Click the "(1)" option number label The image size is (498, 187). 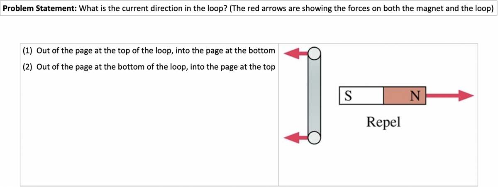click(x=27, y=51)
